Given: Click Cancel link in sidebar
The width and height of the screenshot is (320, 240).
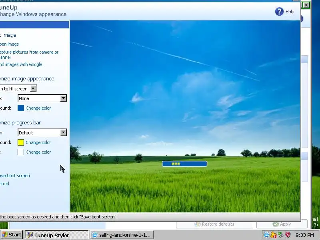Looking at the screenshot, I should click(x=4, y=184).
